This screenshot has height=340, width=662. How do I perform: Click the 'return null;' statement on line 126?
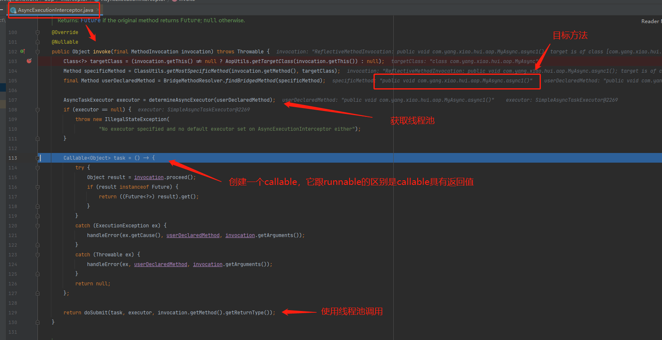(93, 284)
